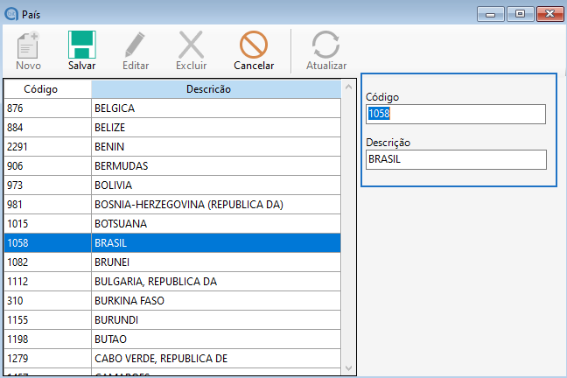Click the Novo new record icon

coord(28,45)
